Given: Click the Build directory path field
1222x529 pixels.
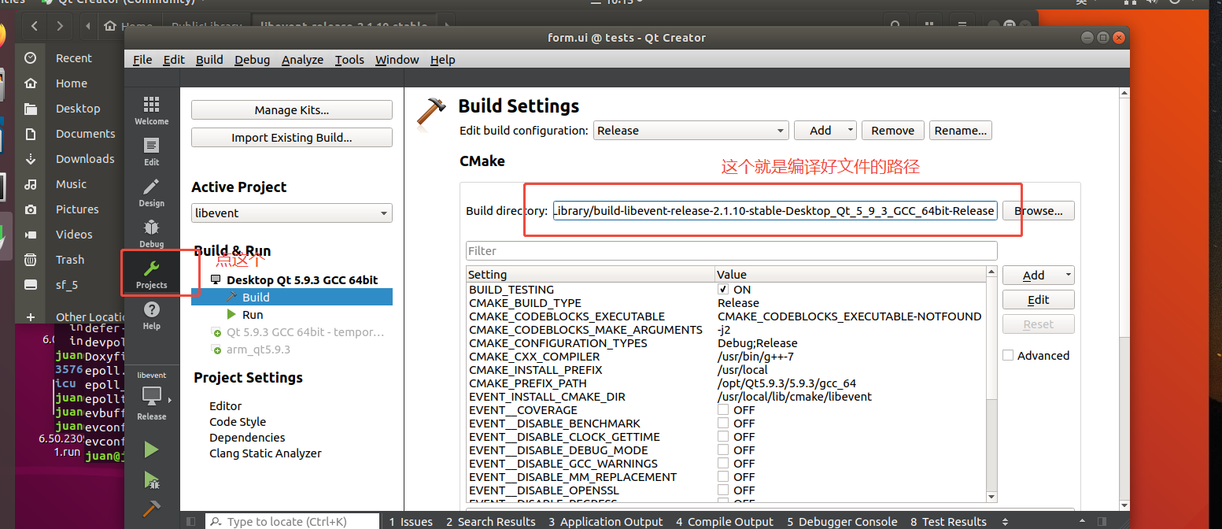Looking at the screenshot, I should (x=775, y=211).
